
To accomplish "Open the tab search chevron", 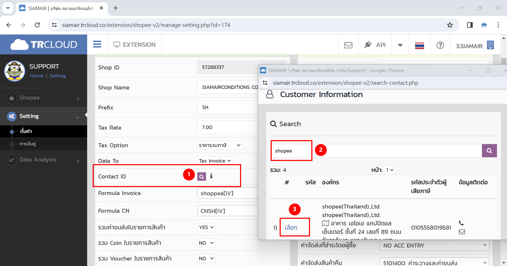I will pos(8,8).
